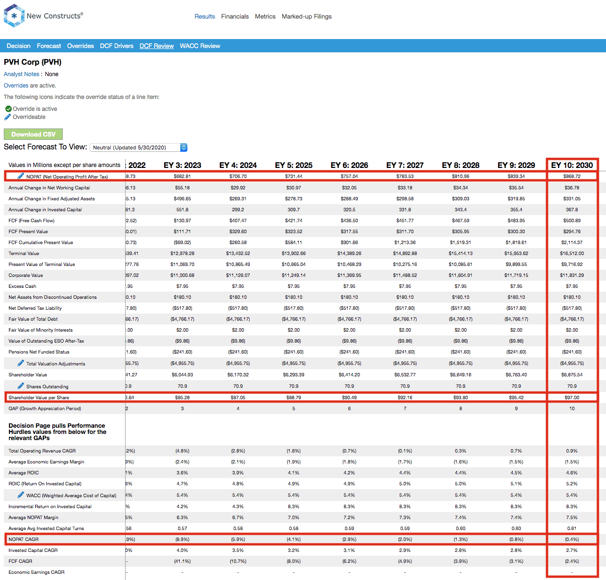Image resolution: width=606 pixels, height=580 pixels.
Task: Open the Select Forecast To View dropdown
Action: point(138,147)
